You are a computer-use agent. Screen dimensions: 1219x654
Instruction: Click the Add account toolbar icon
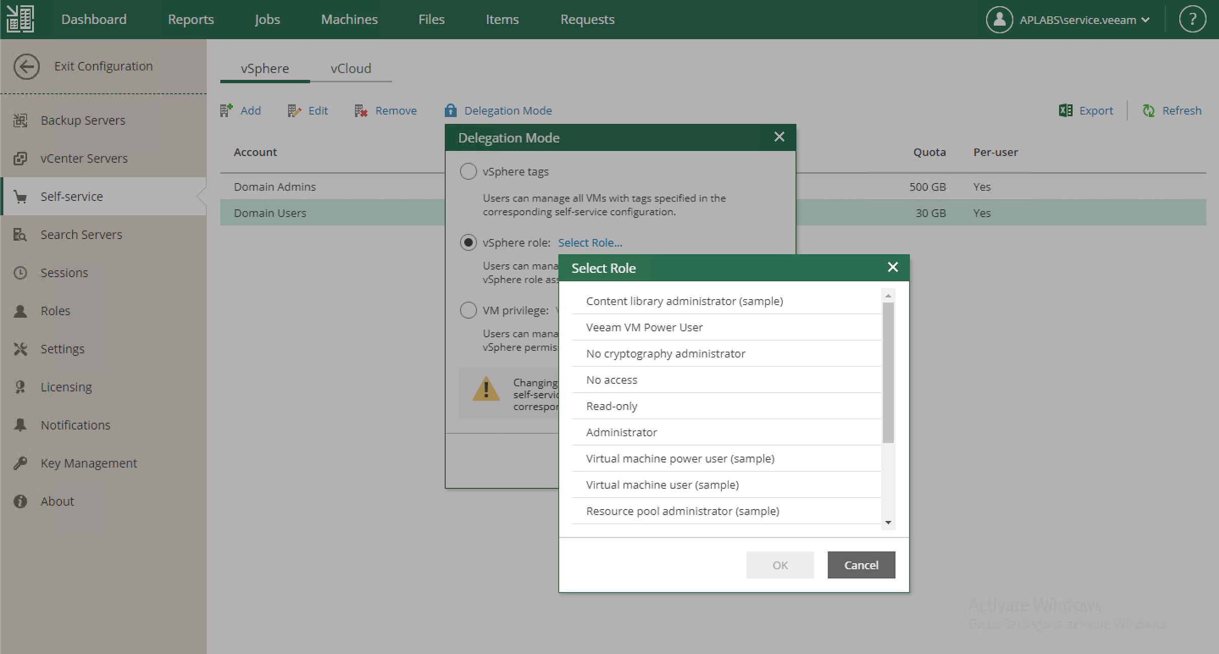pyautogui.click(x=226, y=110)
